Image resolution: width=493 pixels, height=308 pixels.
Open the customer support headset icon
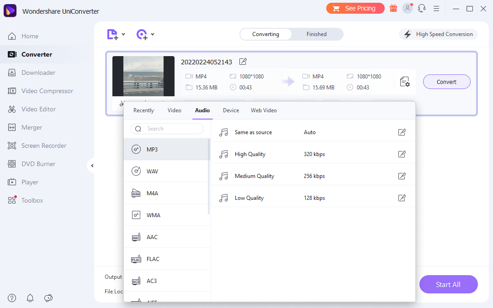coord(422,9)
